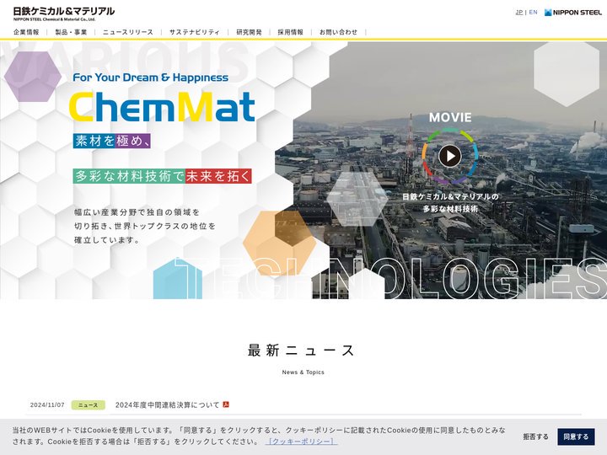Open the ニュースリリース menu
The height and width of the screenshot is (455, 607).
point(128,32)
